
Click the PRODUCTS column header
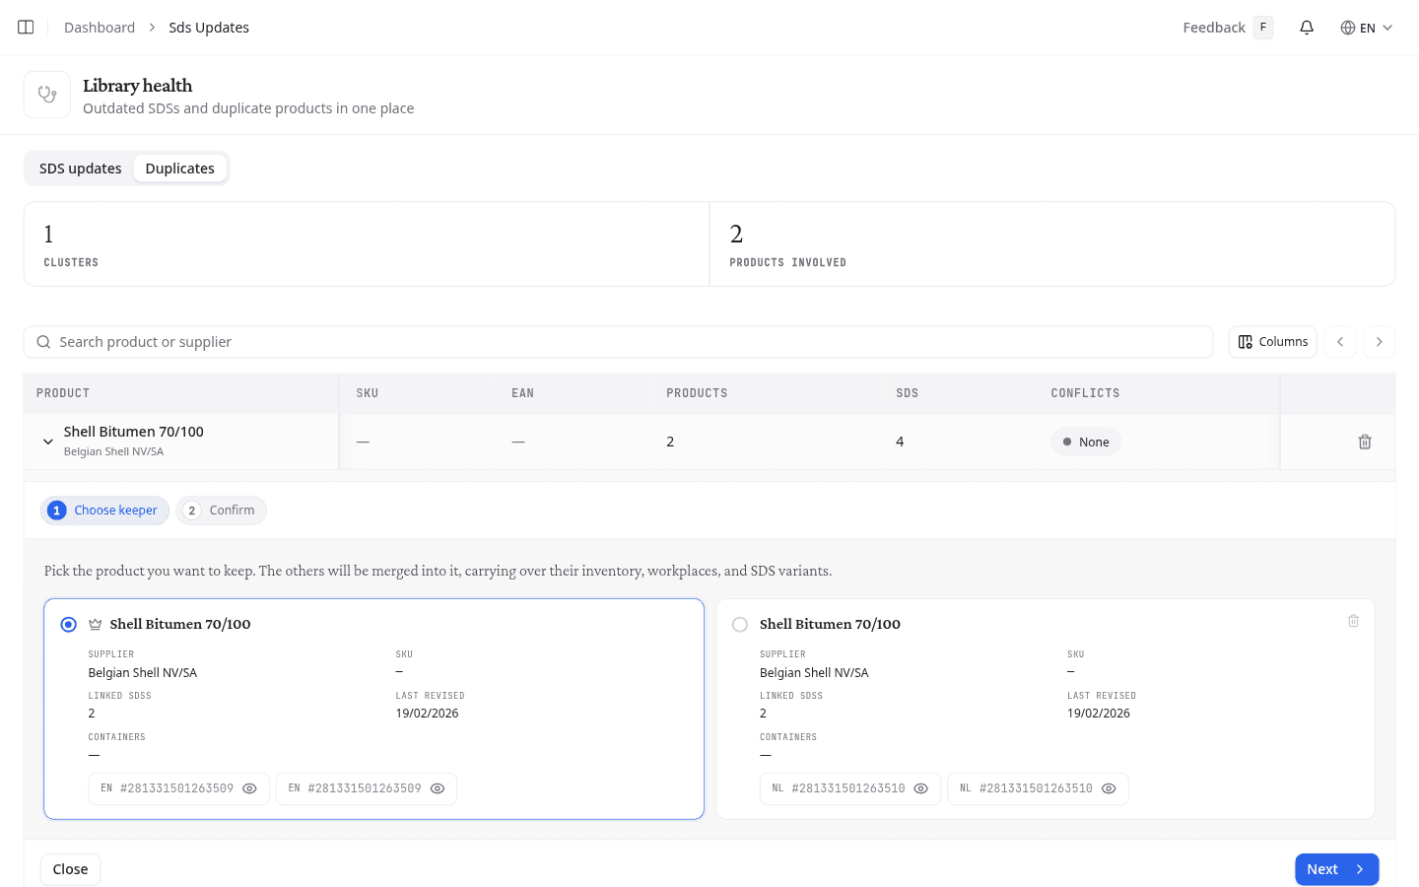[697, 393]
